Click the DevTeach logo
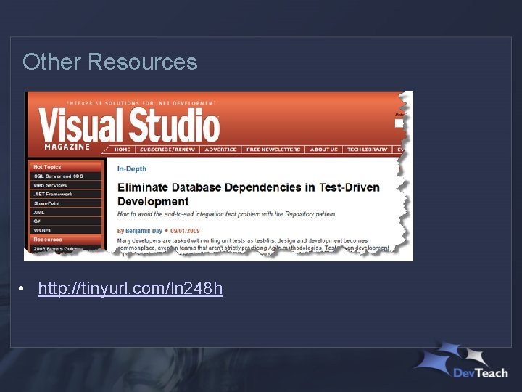 (462, 361)
